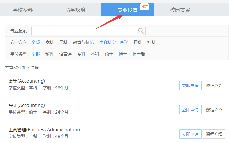Filter by 理科 major direction

click(138, 42)
